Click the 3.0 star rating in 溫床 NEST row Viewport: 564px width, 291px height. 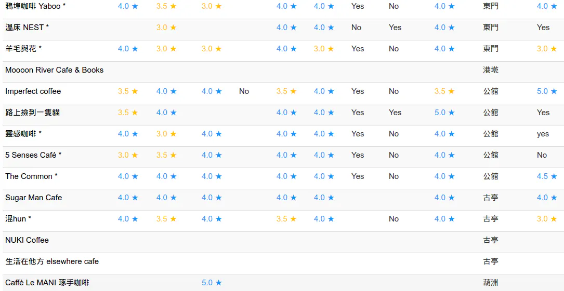(x=166, y=27)
